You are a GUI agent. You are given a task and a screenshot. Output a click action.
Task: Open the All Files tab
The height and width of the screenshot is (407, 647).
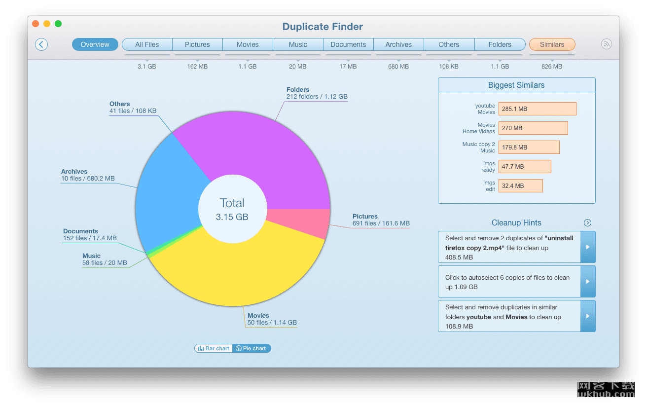point(147,44)
